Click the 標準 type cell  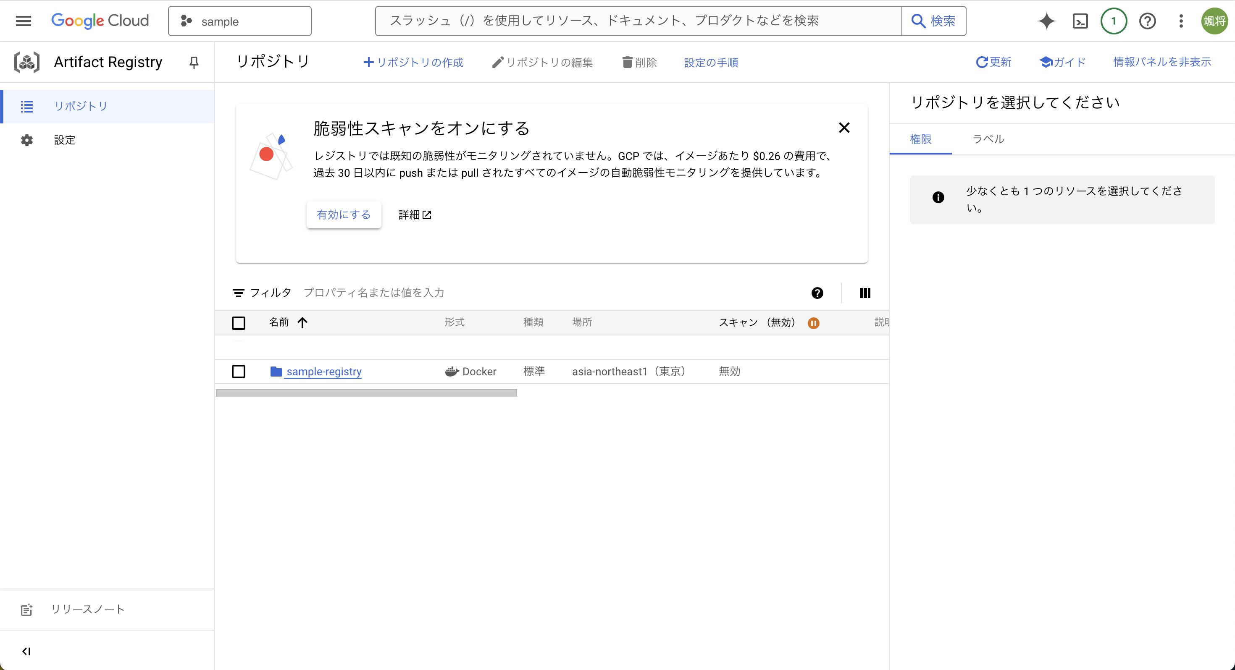click(534, 372)
